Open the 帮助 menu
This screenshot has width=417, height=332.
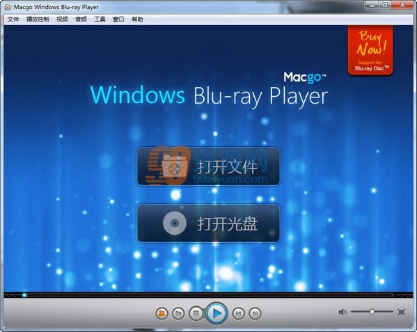tap(138, 19)
